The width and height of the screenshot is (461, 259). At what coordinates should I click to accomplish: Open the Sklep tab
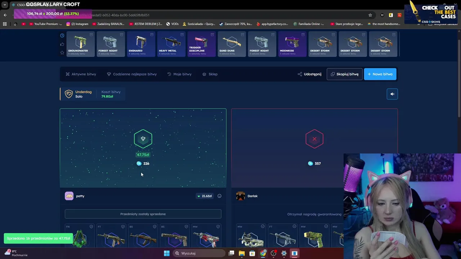pos(210,74)
